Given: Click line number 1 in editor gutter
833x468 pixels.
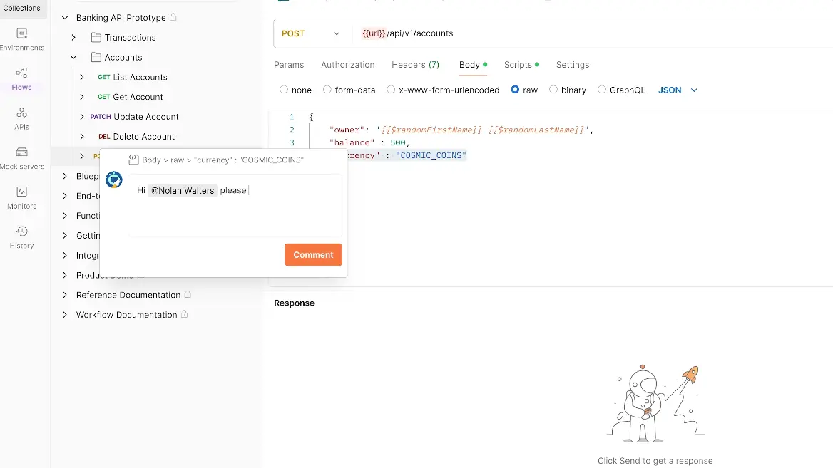Looking at the screenshot, I should 292,117.
